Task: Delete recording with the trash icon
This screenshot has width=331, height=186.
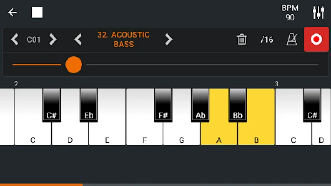Action: click(x=242, y=40)
